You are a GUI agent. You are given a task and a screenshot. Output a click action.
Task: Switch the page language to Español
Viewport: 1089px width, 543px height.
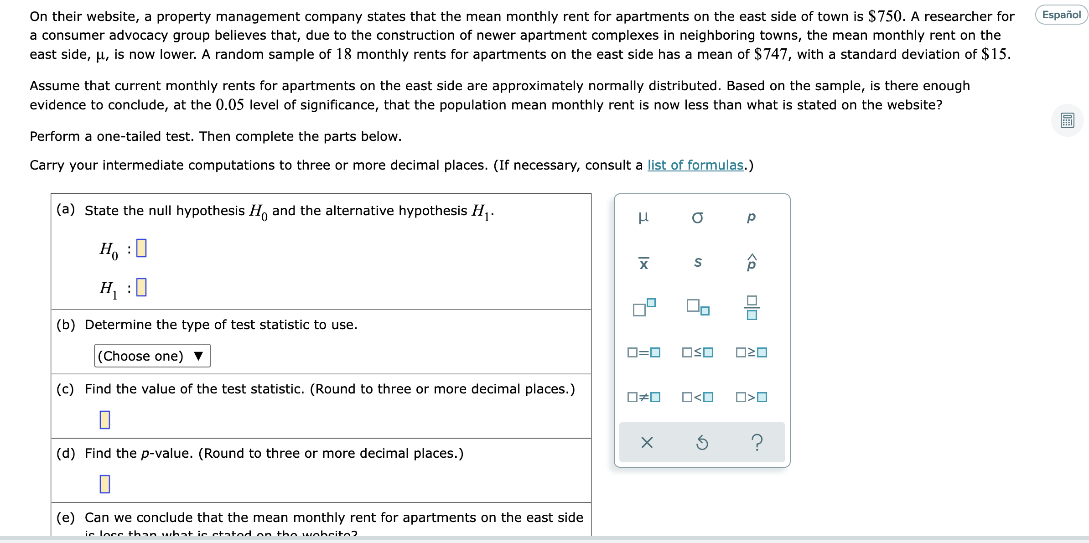coord(1061,15)
